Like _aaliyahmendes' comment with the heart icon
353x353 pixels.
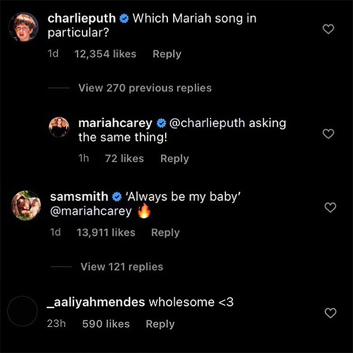330,313
